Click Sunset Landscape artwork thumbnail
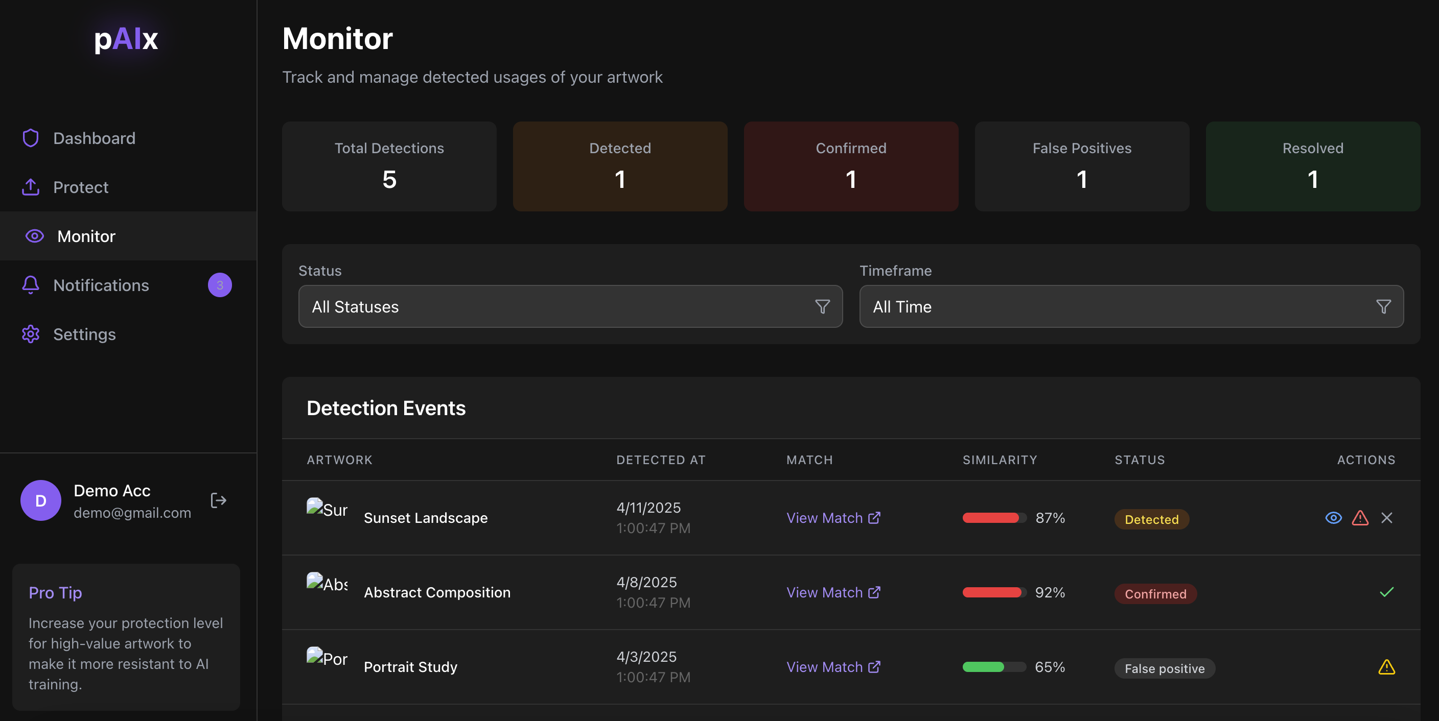1439x721 pixels. tap(327, 509)
